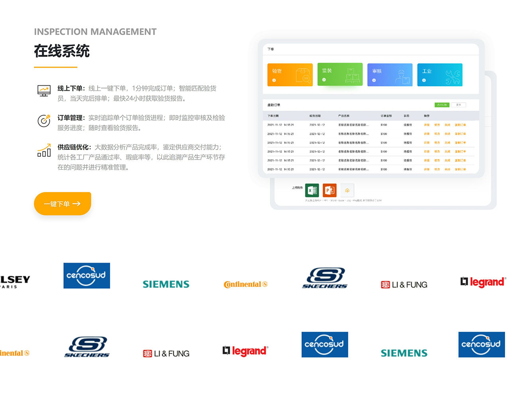527x394 pixels.
Task: Click the 最新订单 section heading
Action: pyautogui.click(x=274, y=105)
